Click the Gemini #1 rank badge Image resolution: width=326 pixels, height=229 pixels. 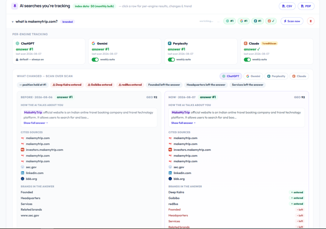coord(244,21)
